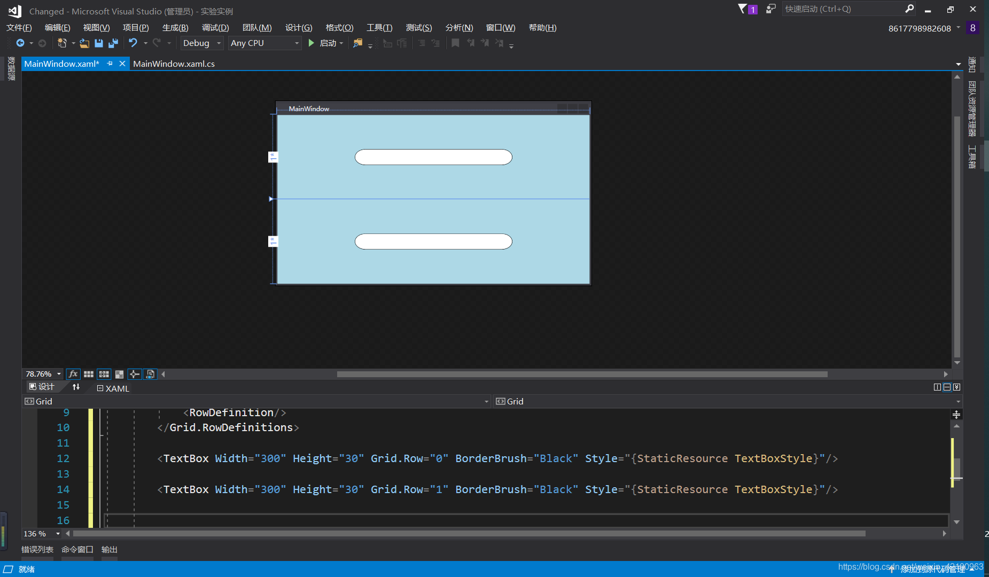
Task: Click the Find in Files icon
Action: pos(358,43)
